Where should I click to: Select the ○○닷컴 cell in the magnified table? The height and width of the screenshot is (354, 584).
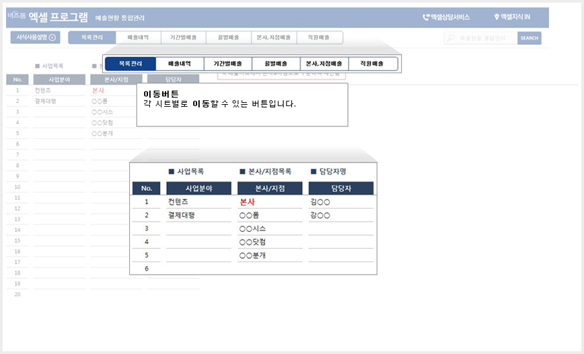(x=270, y=242)
